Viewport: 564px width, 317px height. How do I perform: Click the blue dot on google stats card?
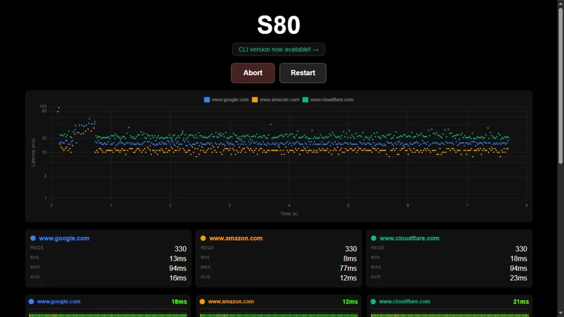pyautogui.click(x=33, y=238)
